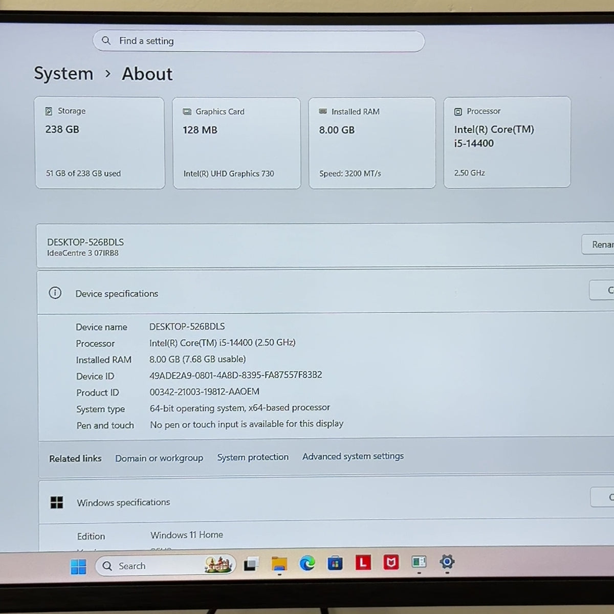614x614 pixels.
Task: Select the Device ID value 49ADE2A9-0801-4A8D-8395-FA87557F83B2
Action: click(236, 375)
